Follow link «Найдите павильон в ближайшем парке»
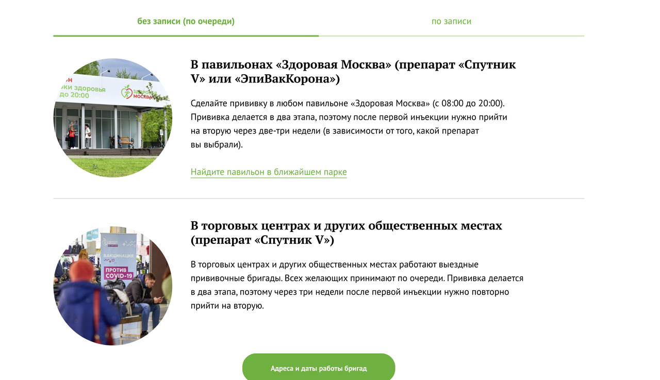 269,172
